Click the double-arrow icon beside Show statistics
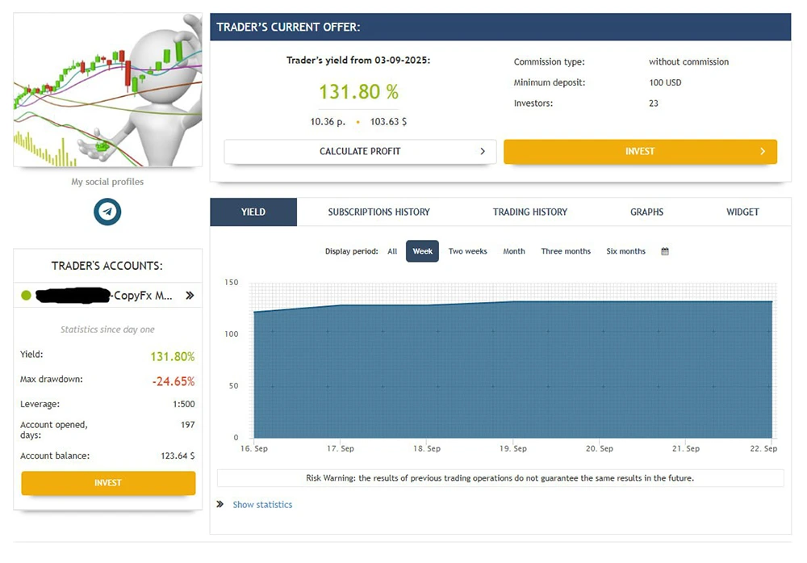 click(220, 504)
